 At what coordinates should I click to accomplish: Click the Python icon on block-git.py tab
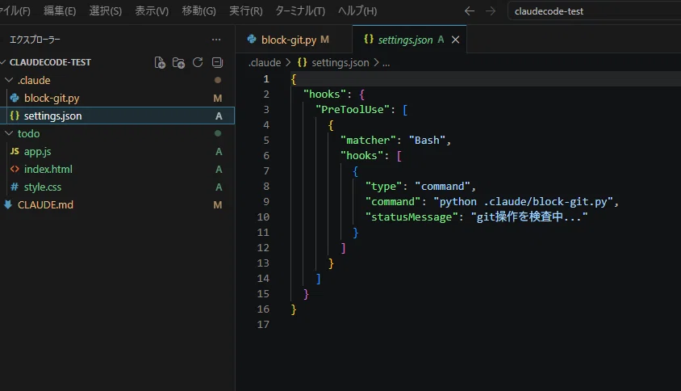click(x=252, y=40)
